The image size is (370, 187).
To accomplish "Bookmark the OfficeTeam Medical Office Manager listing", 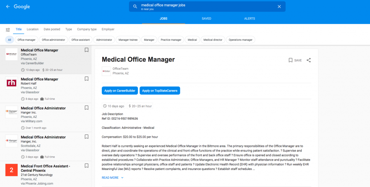I will coord(87,50).
